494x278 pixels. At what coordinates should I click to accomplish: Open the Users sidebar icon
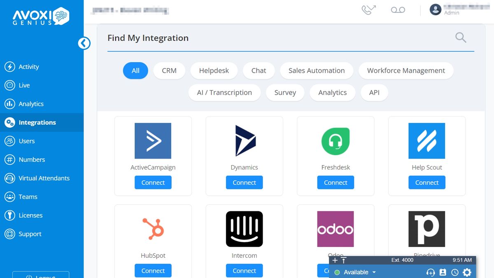(x=9, y=141)
